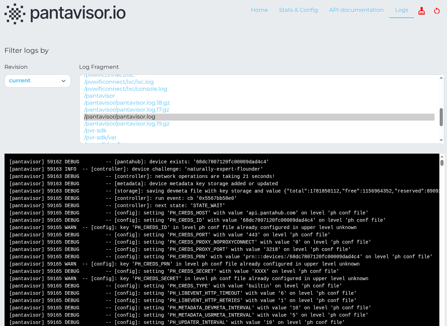The height and width of the screenshot is (326, 447).
Task: Open /pantavisor/pantavisor.log.19.gz
Action: pyautogui.click(x=127, y=123)
